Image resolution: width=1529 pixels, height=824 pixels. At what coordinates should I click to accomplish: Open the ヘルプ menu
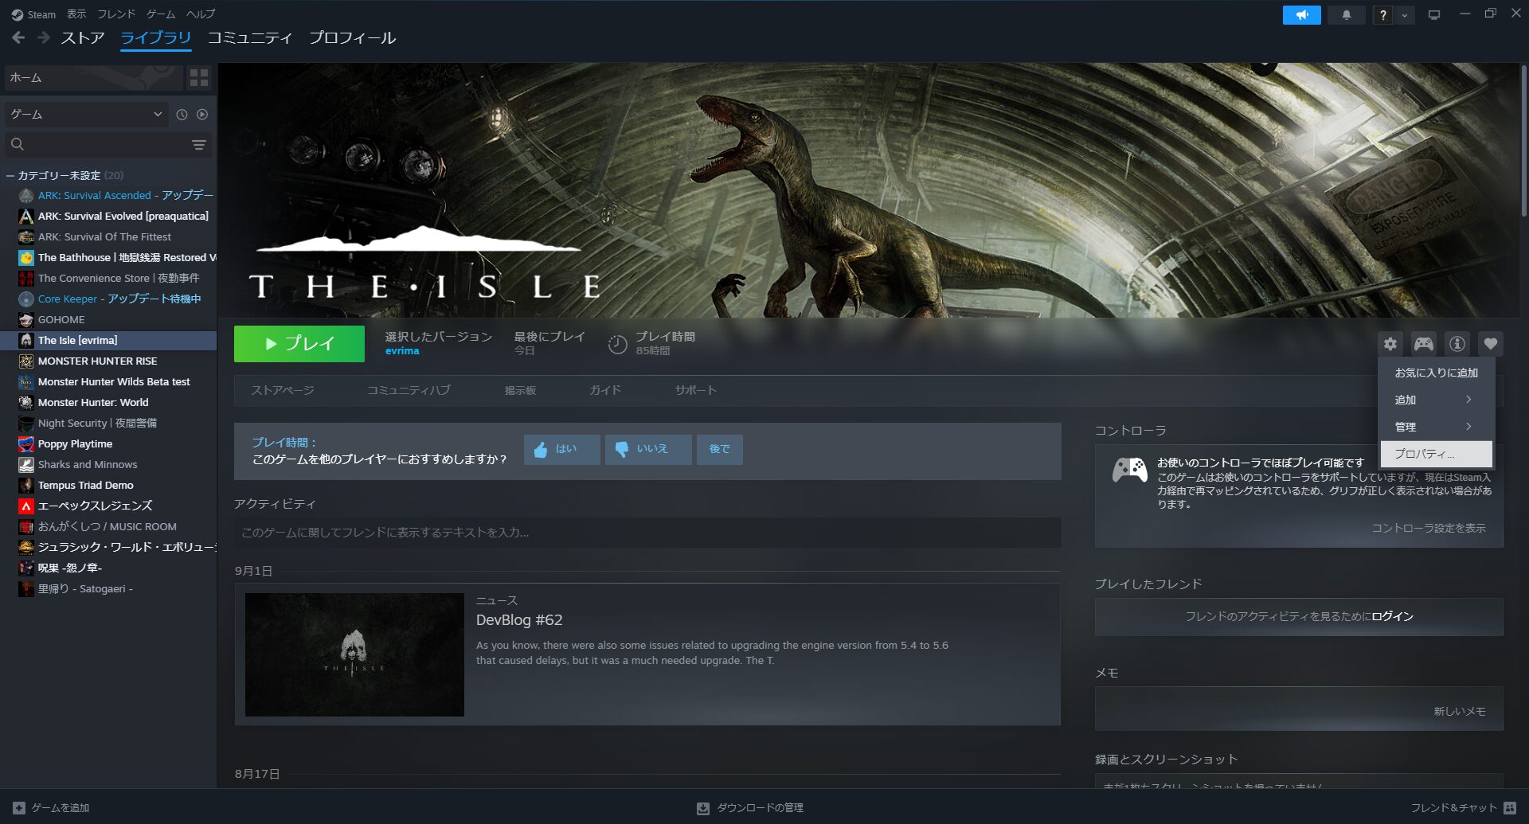point(201,14)
